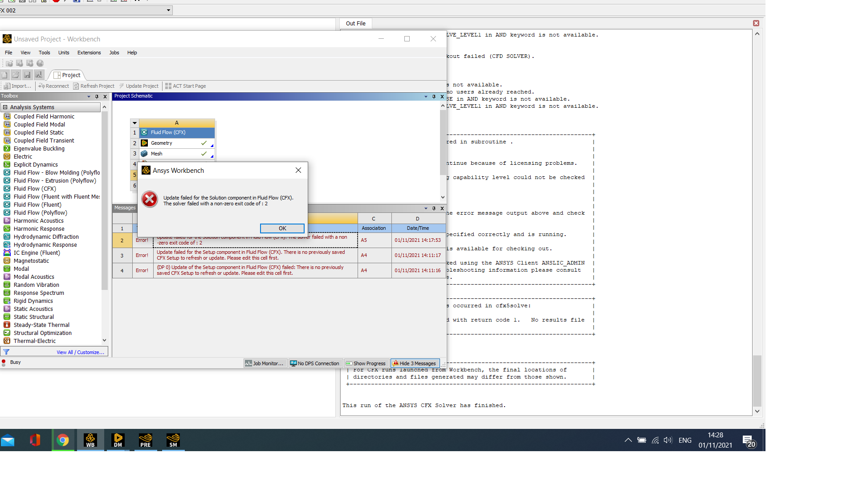
Task: Click OK in the Ansys Workbench error dialog
Action: pyautogui.click(x=282, y=228)
